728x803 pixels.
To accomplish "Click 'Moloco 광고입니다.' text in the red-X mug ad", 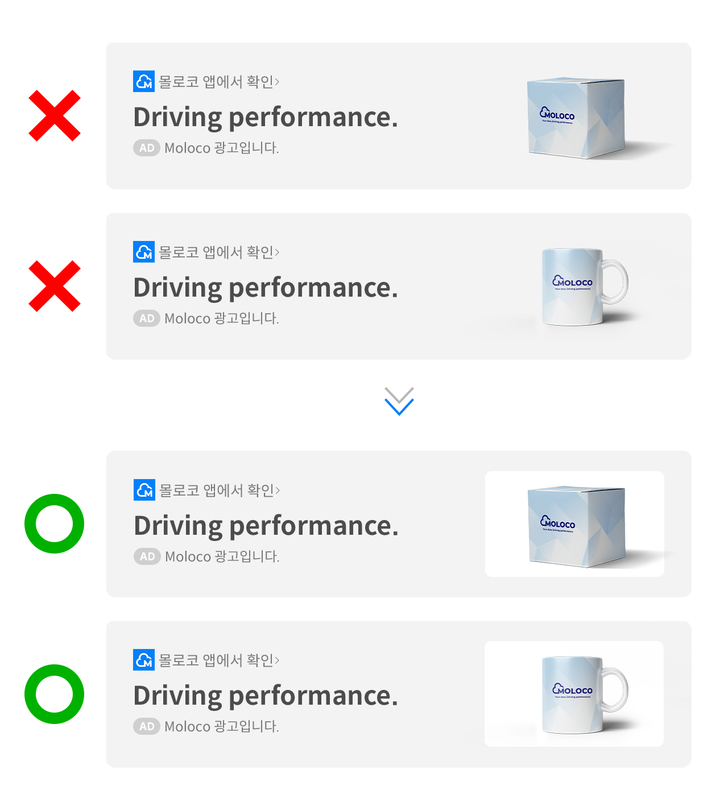I will (221, 318).
